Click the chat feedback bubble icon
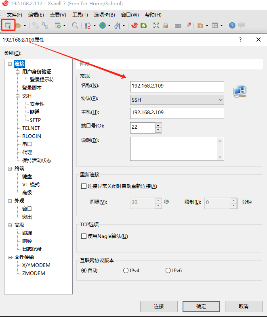This screenshot has width=267, height=317. tap(242, 25)
